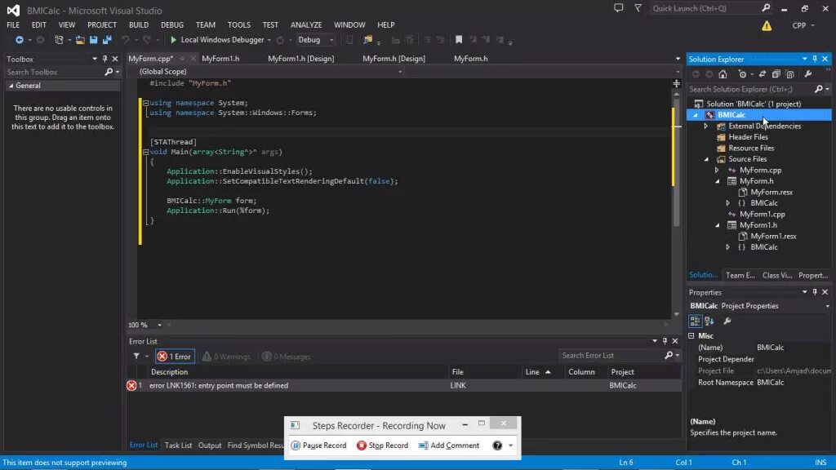
Task: Open the BUILD menu
Action: [x=139, y=25]
